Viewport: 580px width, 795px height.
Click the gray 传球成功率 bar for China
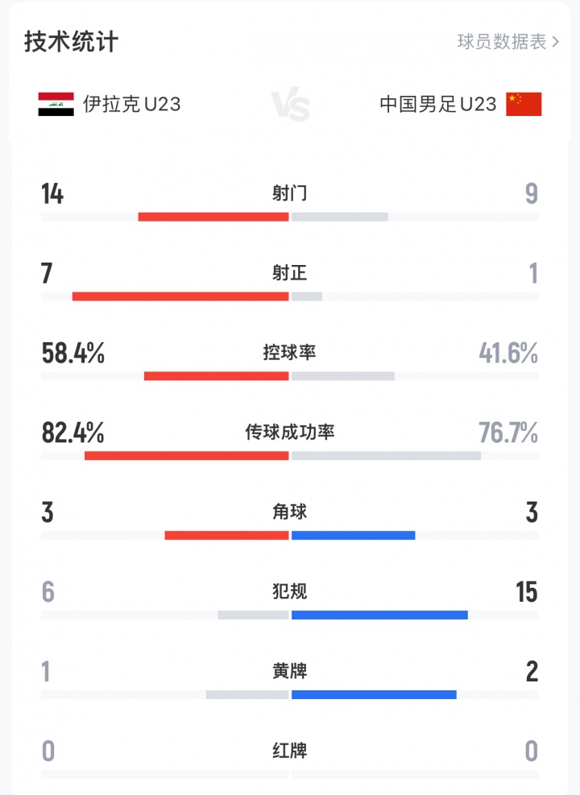[x=386, y=456]
